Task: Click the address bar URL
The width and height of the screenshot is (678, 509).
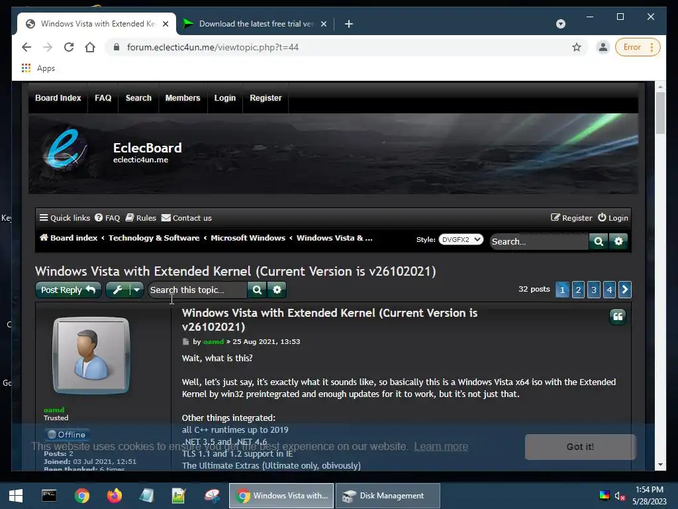Action: coord(213,47)
